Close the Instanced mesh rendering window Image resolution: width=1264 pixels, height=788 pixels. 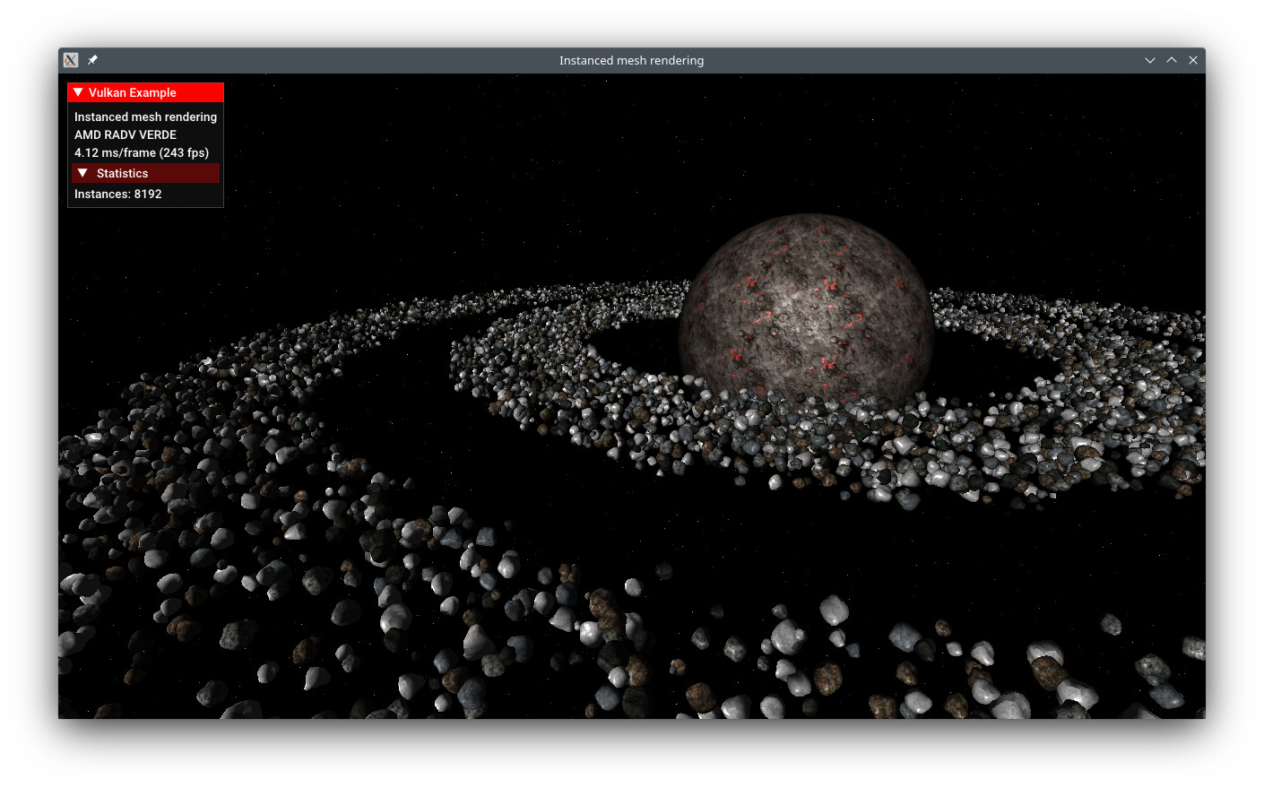[1193, 60]
